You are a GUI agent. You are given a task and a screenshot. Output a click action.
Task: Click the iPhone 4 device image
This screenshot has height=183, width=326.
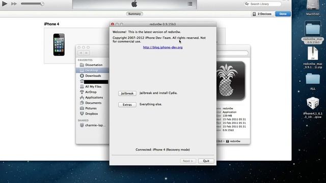[x=59, y=45]
